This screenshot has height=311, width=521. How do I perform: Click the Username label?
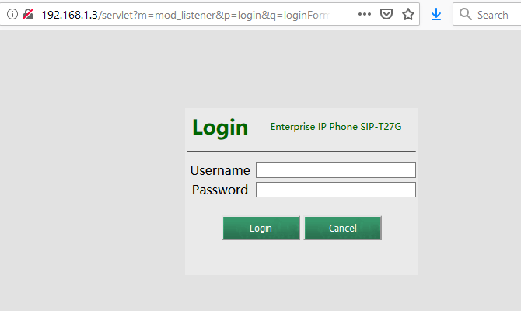[220, 170]
